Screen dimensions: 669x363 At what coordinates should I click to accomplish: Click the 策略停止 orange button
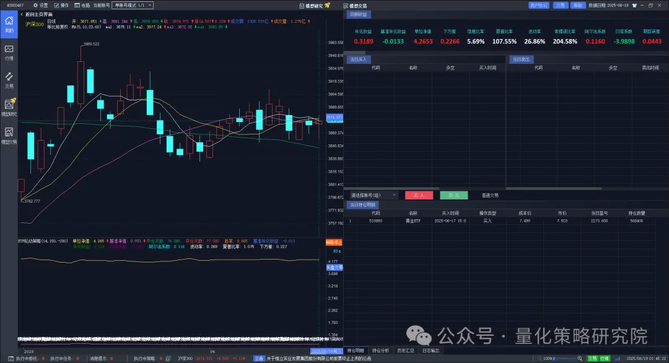(x=334, y=242)
